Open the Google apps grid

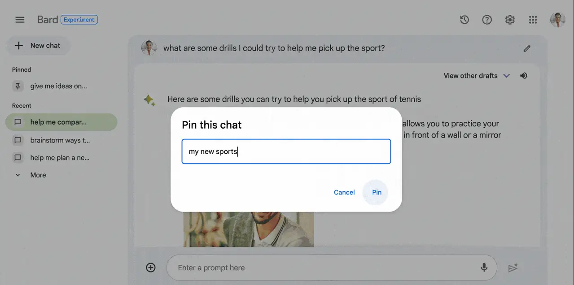click(533, 20)
